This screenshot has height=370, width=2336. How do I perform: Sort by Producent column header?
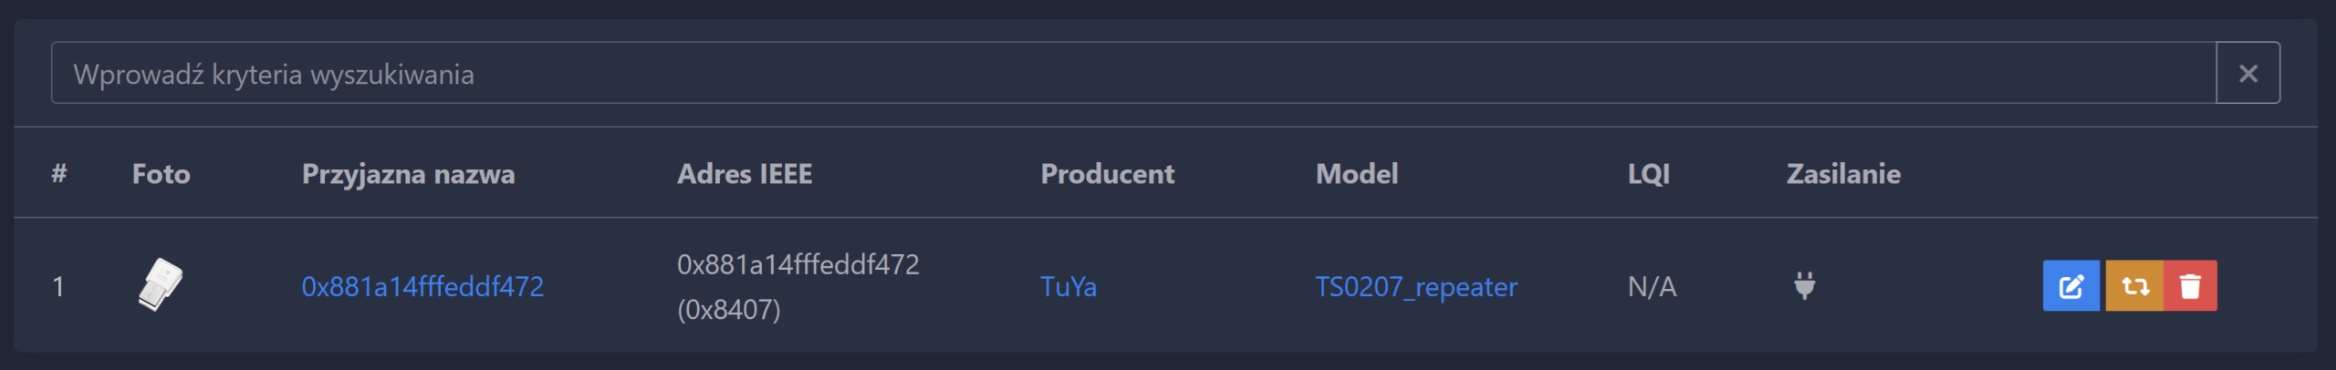pos(1107,174)
